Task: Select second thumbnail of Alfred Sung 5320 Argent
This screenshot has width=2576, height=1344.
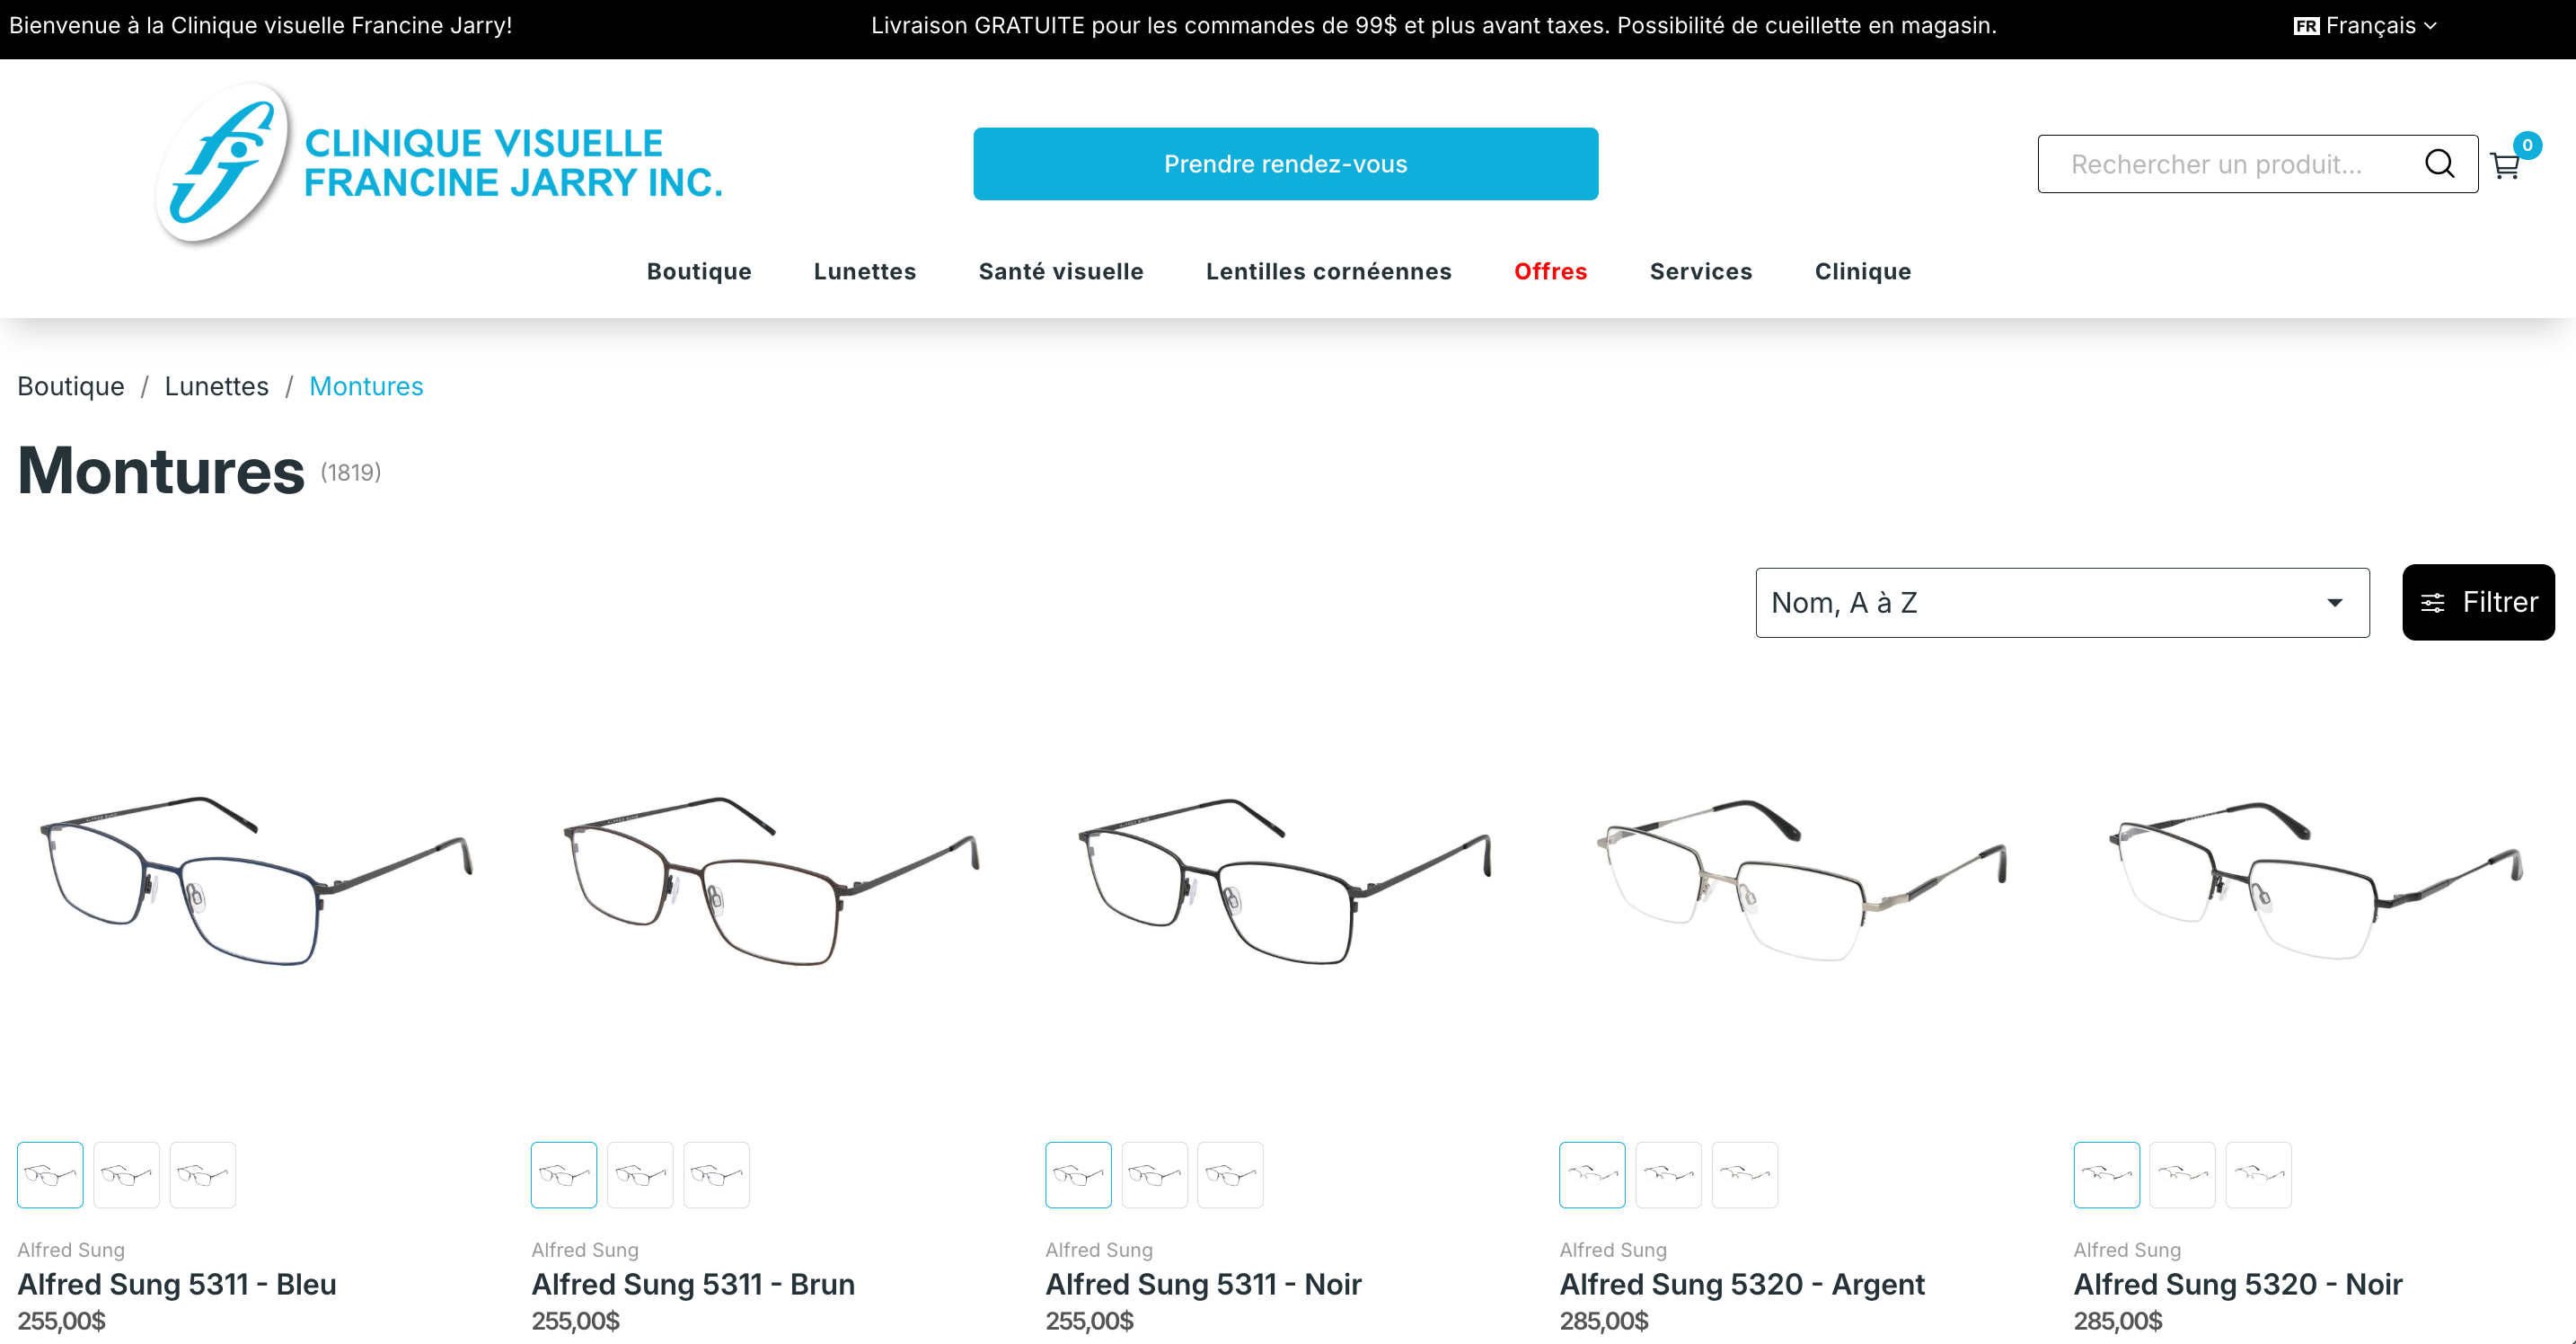Action: point(1668,1175)
